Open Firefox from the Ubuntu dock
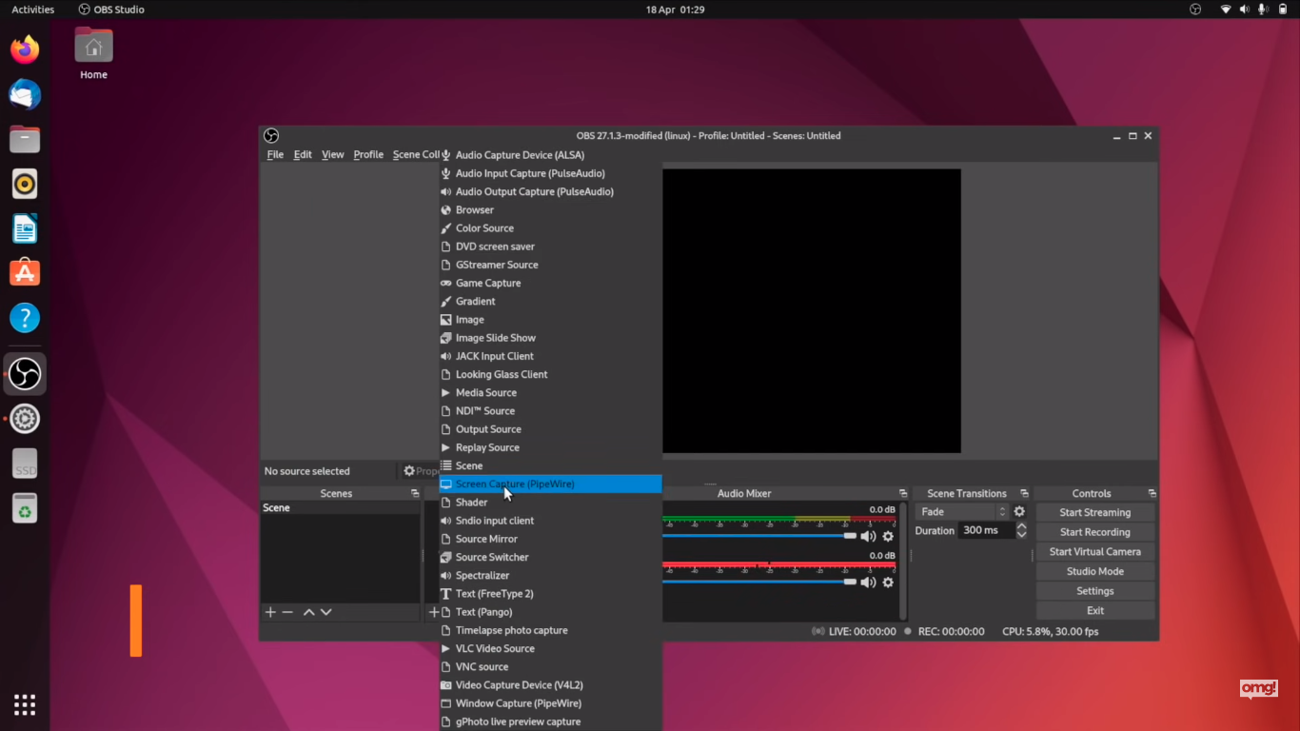 coord(25,49)
